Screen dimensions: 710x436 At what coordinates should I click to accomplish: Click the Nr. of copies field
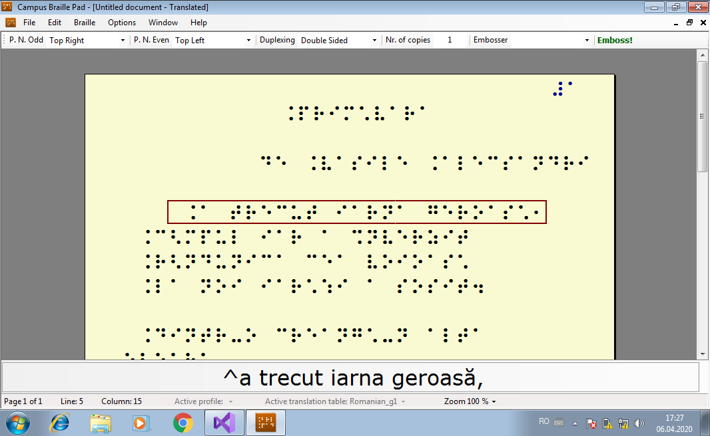pos(450,40)
